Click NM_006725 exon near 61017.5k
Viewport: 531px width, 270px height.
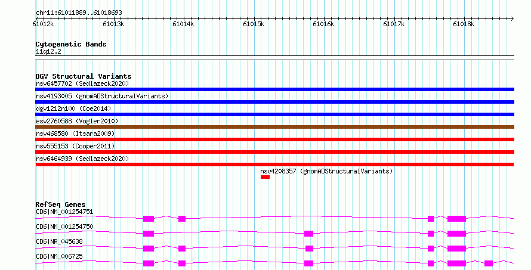(x=431, y=263)
